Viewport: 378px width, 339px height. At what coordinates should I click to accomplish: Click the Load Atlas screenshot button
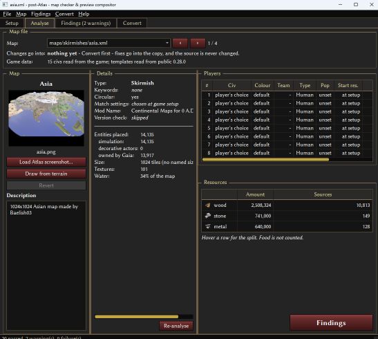coord(46,162)
